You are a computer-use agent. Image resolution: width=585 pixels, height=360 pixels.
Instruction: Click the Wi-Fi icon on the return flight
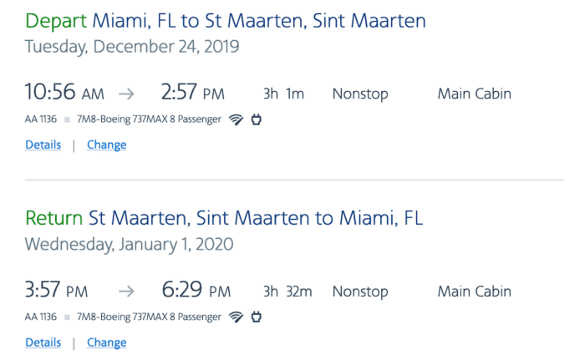click(236, 317)
